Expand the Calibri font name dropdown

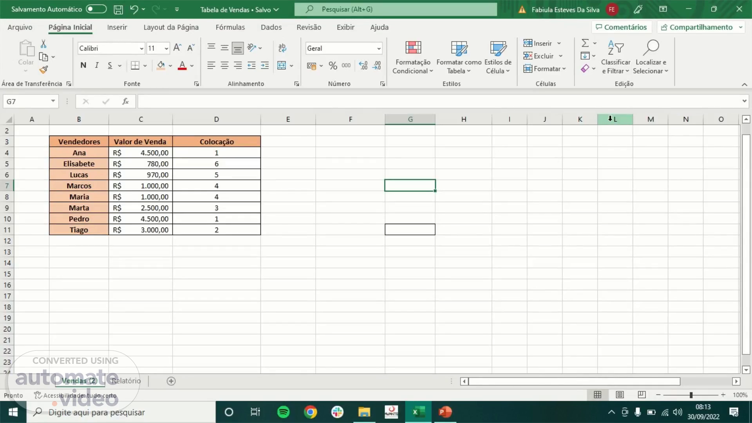(x=141, y=49)
